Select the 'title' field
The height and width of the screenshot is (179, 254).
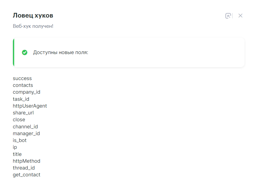click(x=17, y=154)
